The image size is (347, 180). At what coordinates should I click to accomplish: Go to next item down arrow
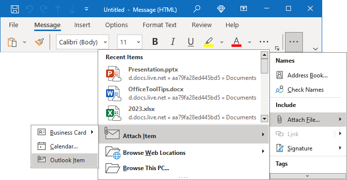tap(72, 9)
